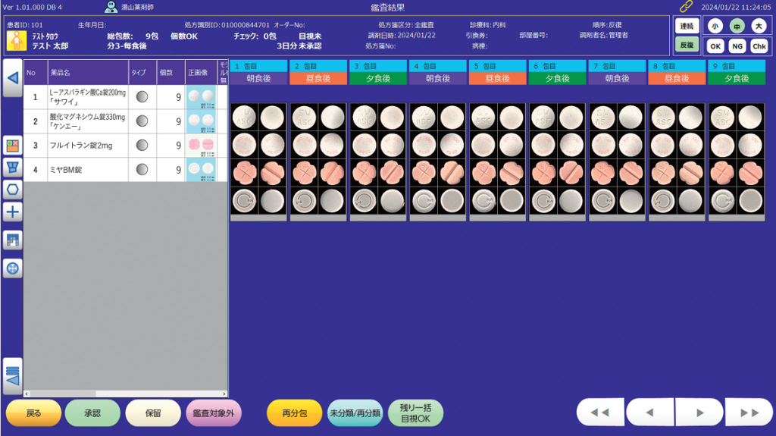The width and height of the screenshot is (776, 436).
Task: Expand the bottom-left panel arrow tab
Action: tap(13, 375)
